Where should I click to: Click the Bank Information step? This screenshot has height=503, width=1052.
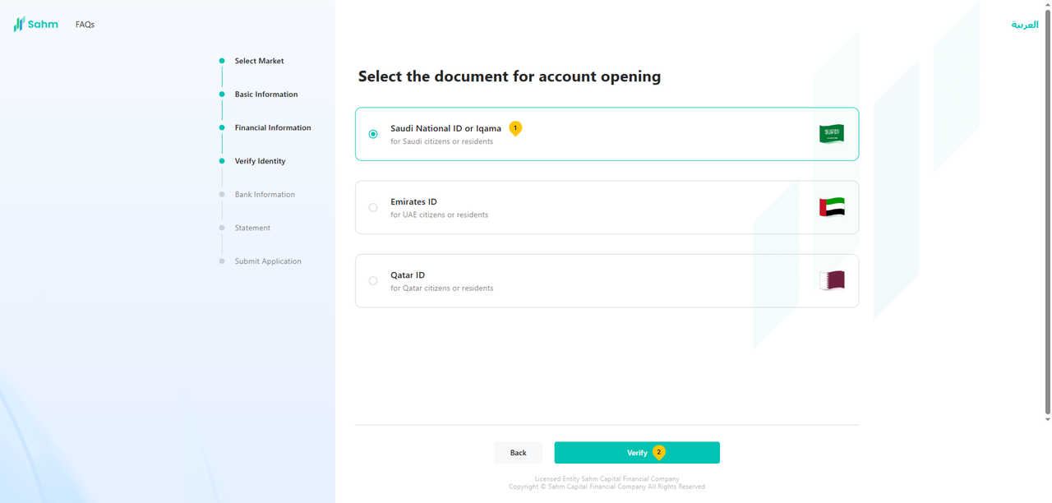point(264,195)
